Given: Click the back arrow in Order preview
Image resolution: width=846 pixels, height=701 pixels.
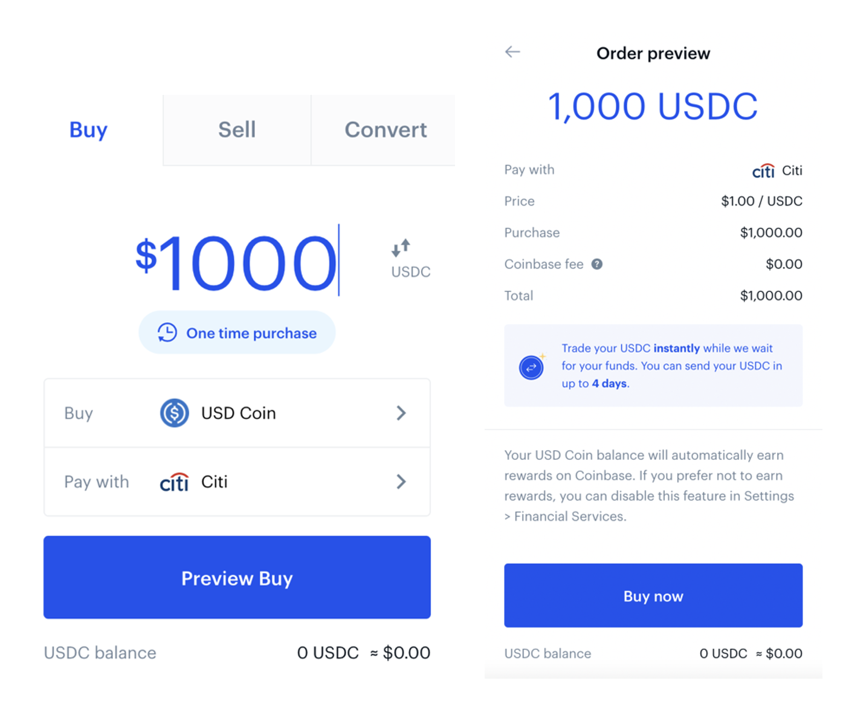Looking at the screenshot, I should (x=512, y=52).
